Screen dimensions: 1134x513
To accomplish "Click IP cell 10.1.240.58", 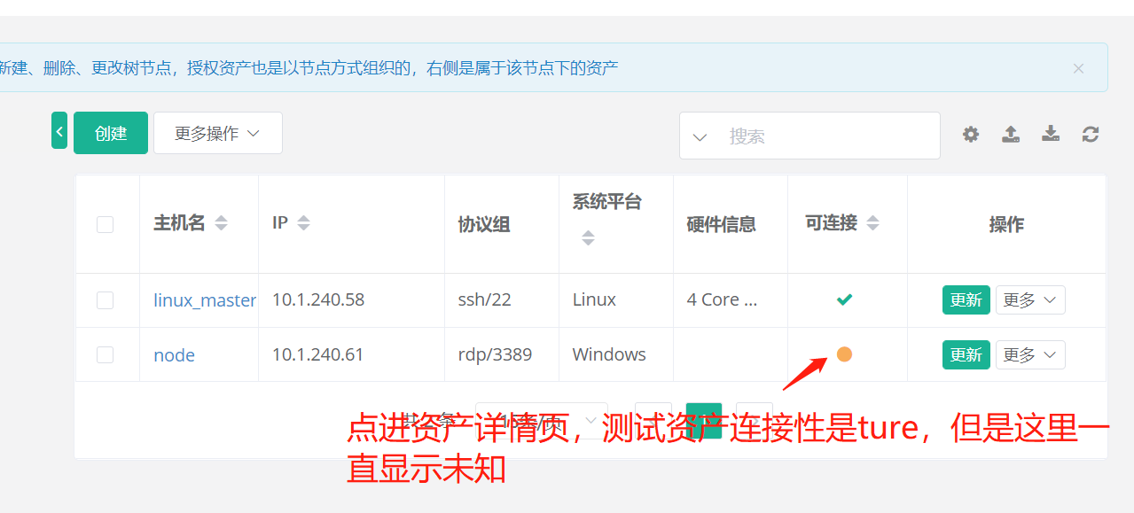I will coord(318,299).
